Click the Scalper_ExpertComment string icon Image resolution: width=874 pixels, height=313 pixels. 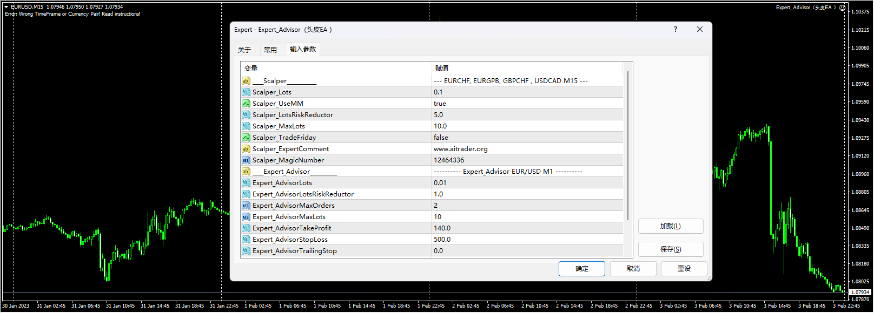pyautogui.click(x=246, y=149)
